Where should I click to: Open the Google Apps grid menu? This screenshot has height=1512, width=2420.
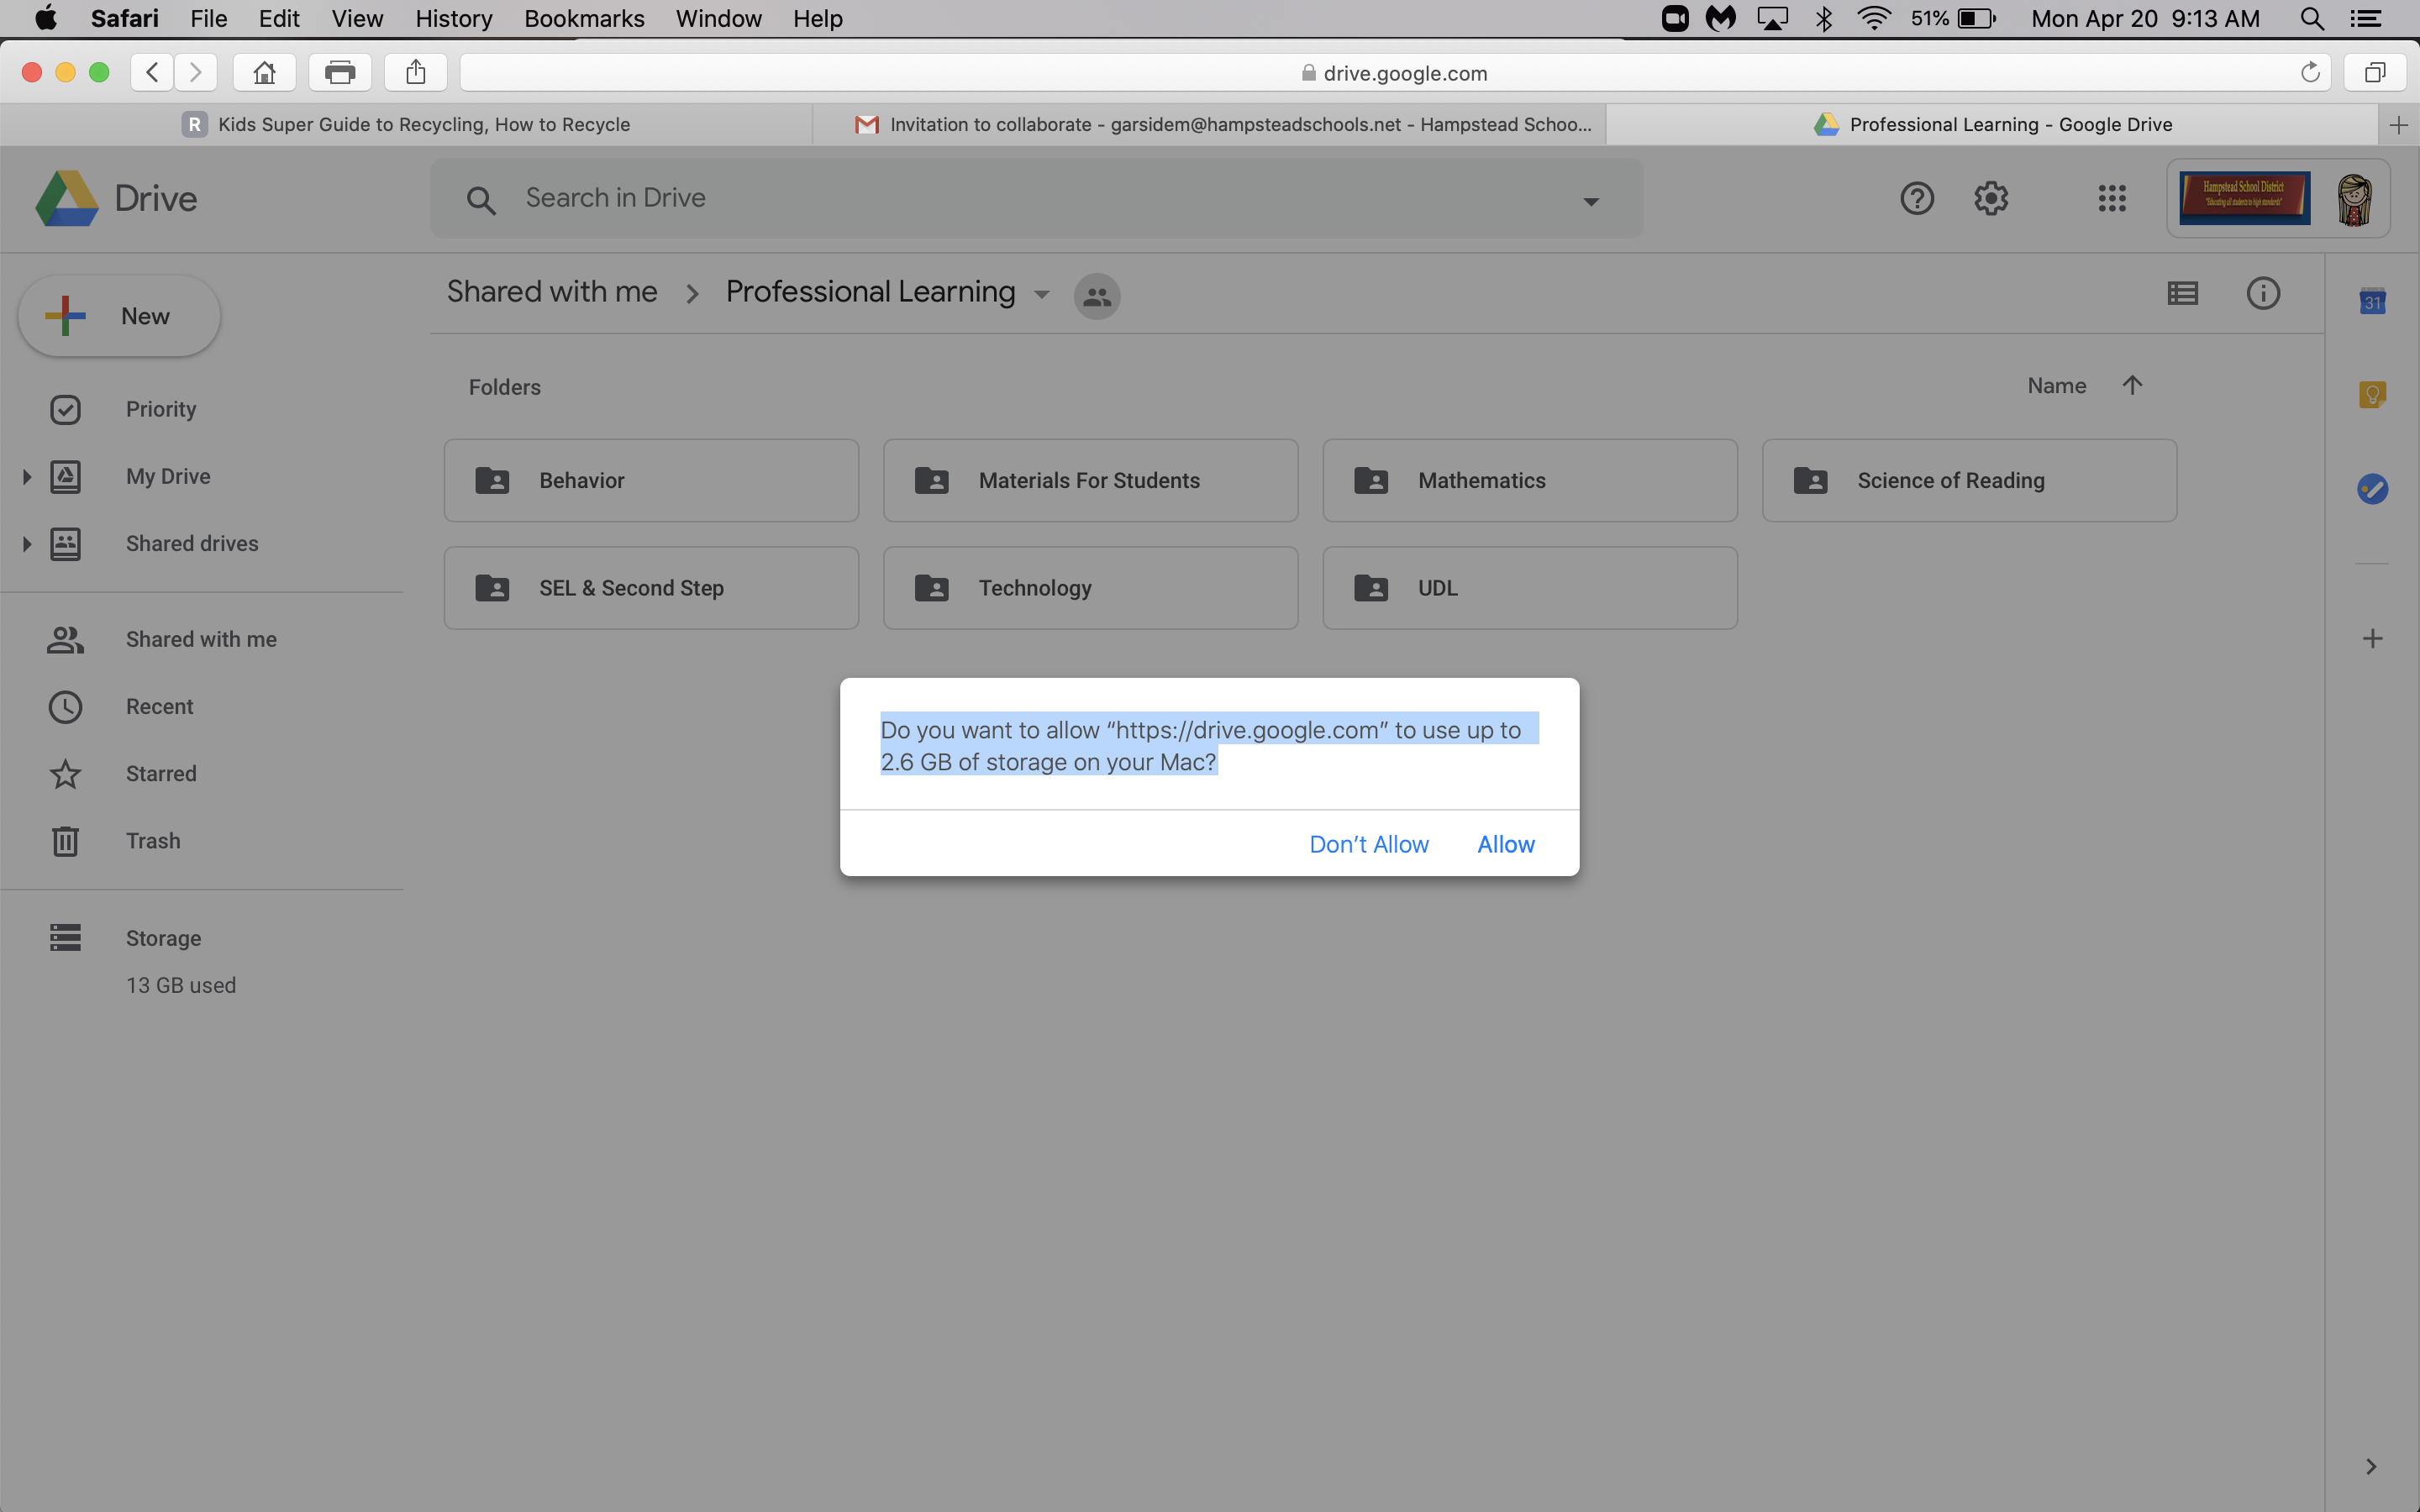[2112, 198]
